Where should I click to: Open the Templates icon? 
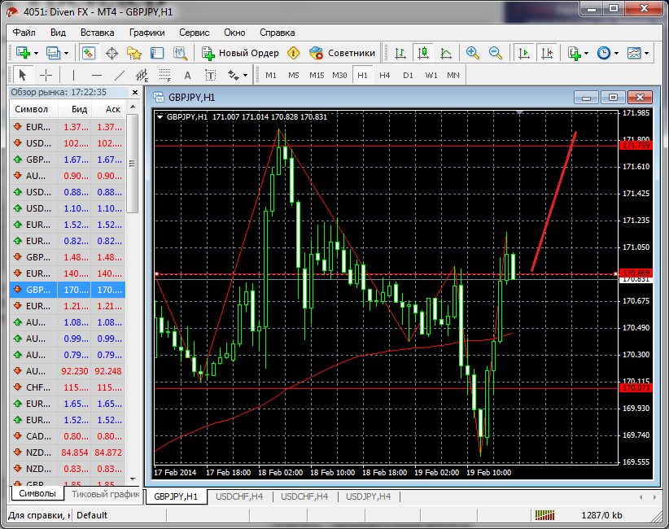click(x=634, y=53)
